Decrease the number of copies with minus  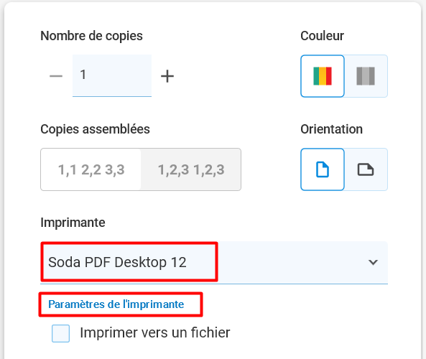pos(56,76)
